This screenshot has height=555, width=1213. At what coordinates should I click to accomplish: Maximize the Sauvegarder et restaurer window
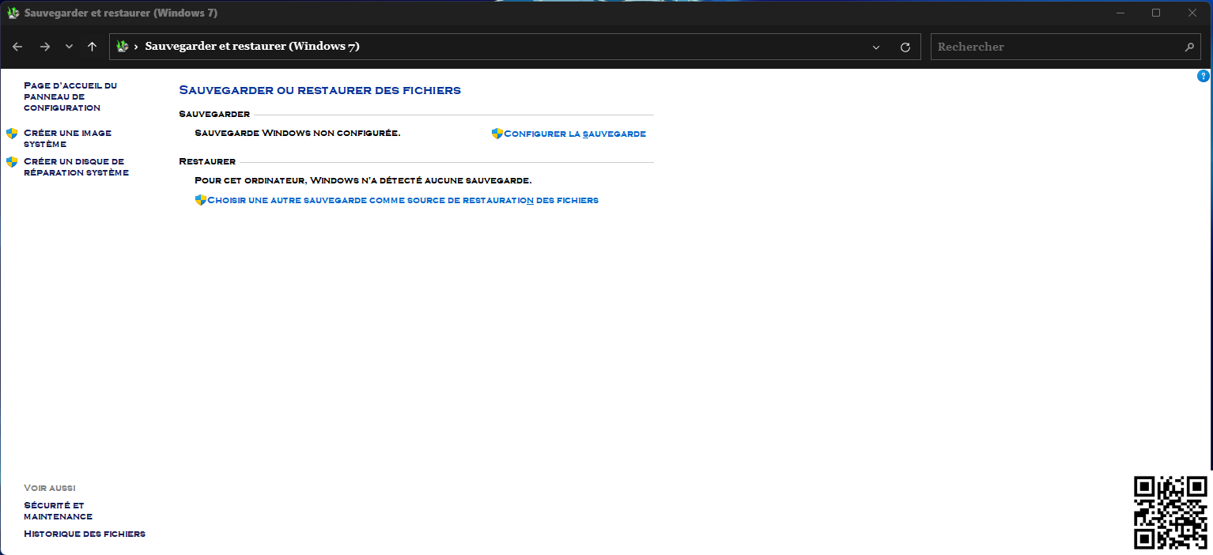(x=1156, y=13)
